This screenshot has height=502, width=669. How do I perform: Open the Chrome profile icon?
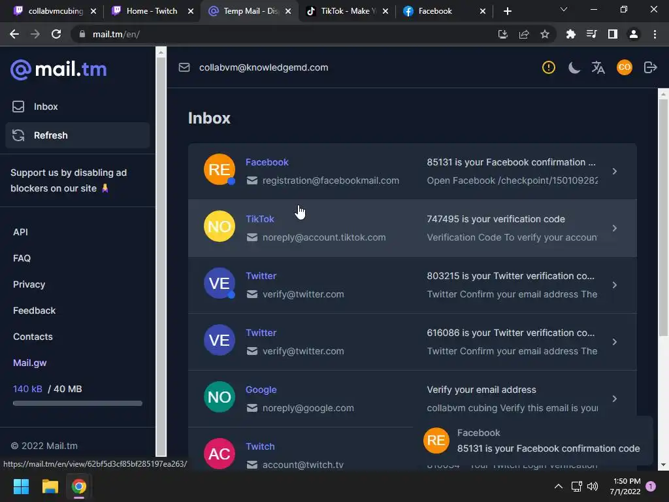[634, 34]
